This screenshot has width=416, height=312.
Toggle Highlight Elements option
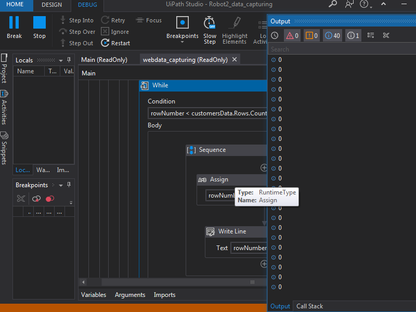[x=235, y=30]
